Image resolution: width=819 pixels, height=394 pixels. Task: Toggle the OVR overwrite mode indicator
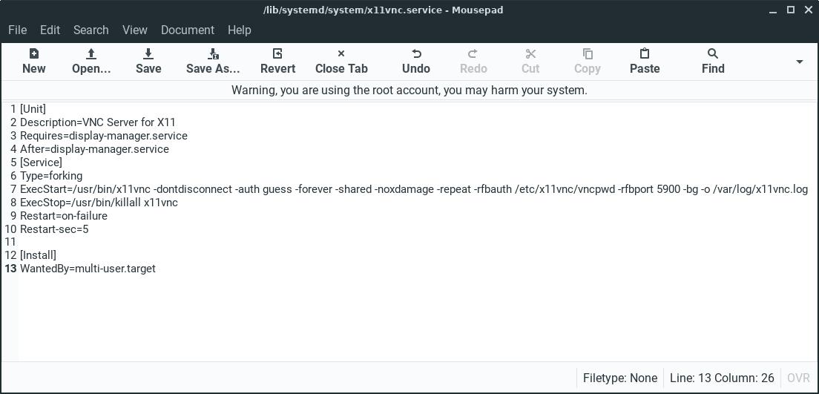coord(798,378)
